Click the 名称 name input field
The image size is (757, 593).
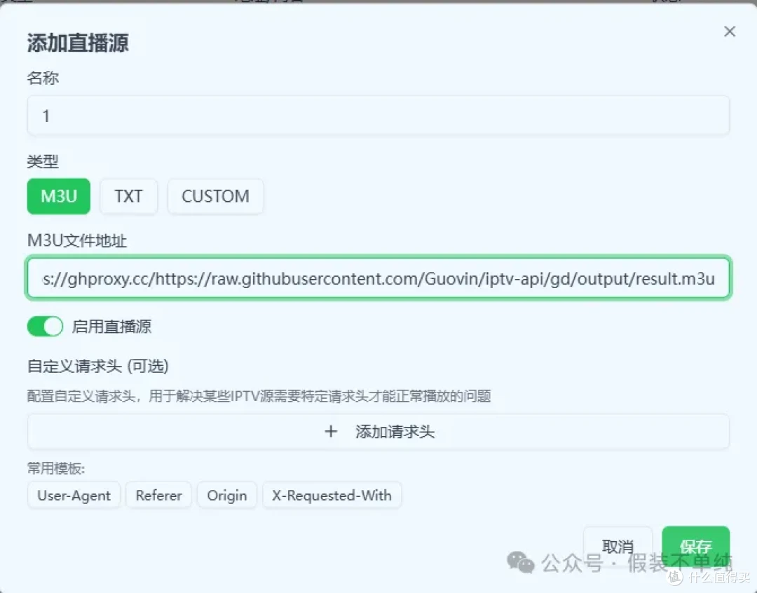(378, 116)
